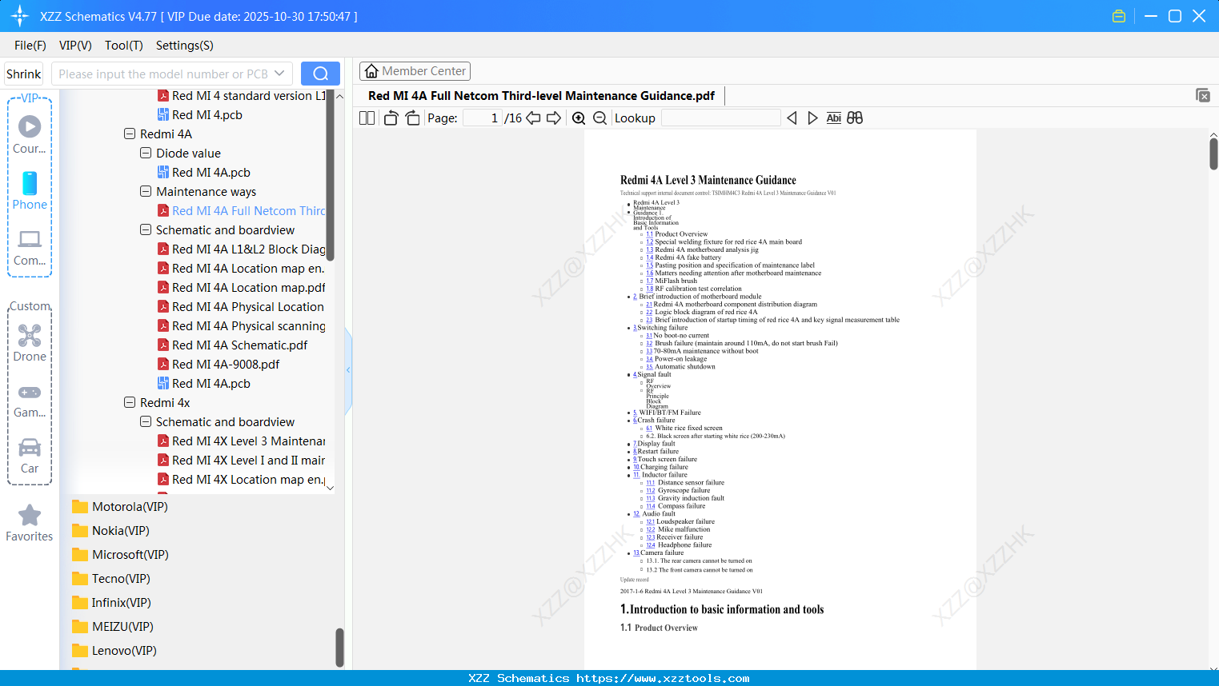Toggle two-page view in the PDF toolbar
This screenshot has width=1219, height=686.
pyautogui.click(x=367, y=118)
